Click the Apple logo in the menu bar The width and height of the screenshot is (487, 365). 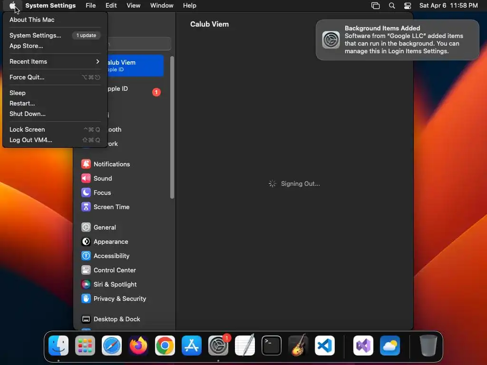coord(12,6)
